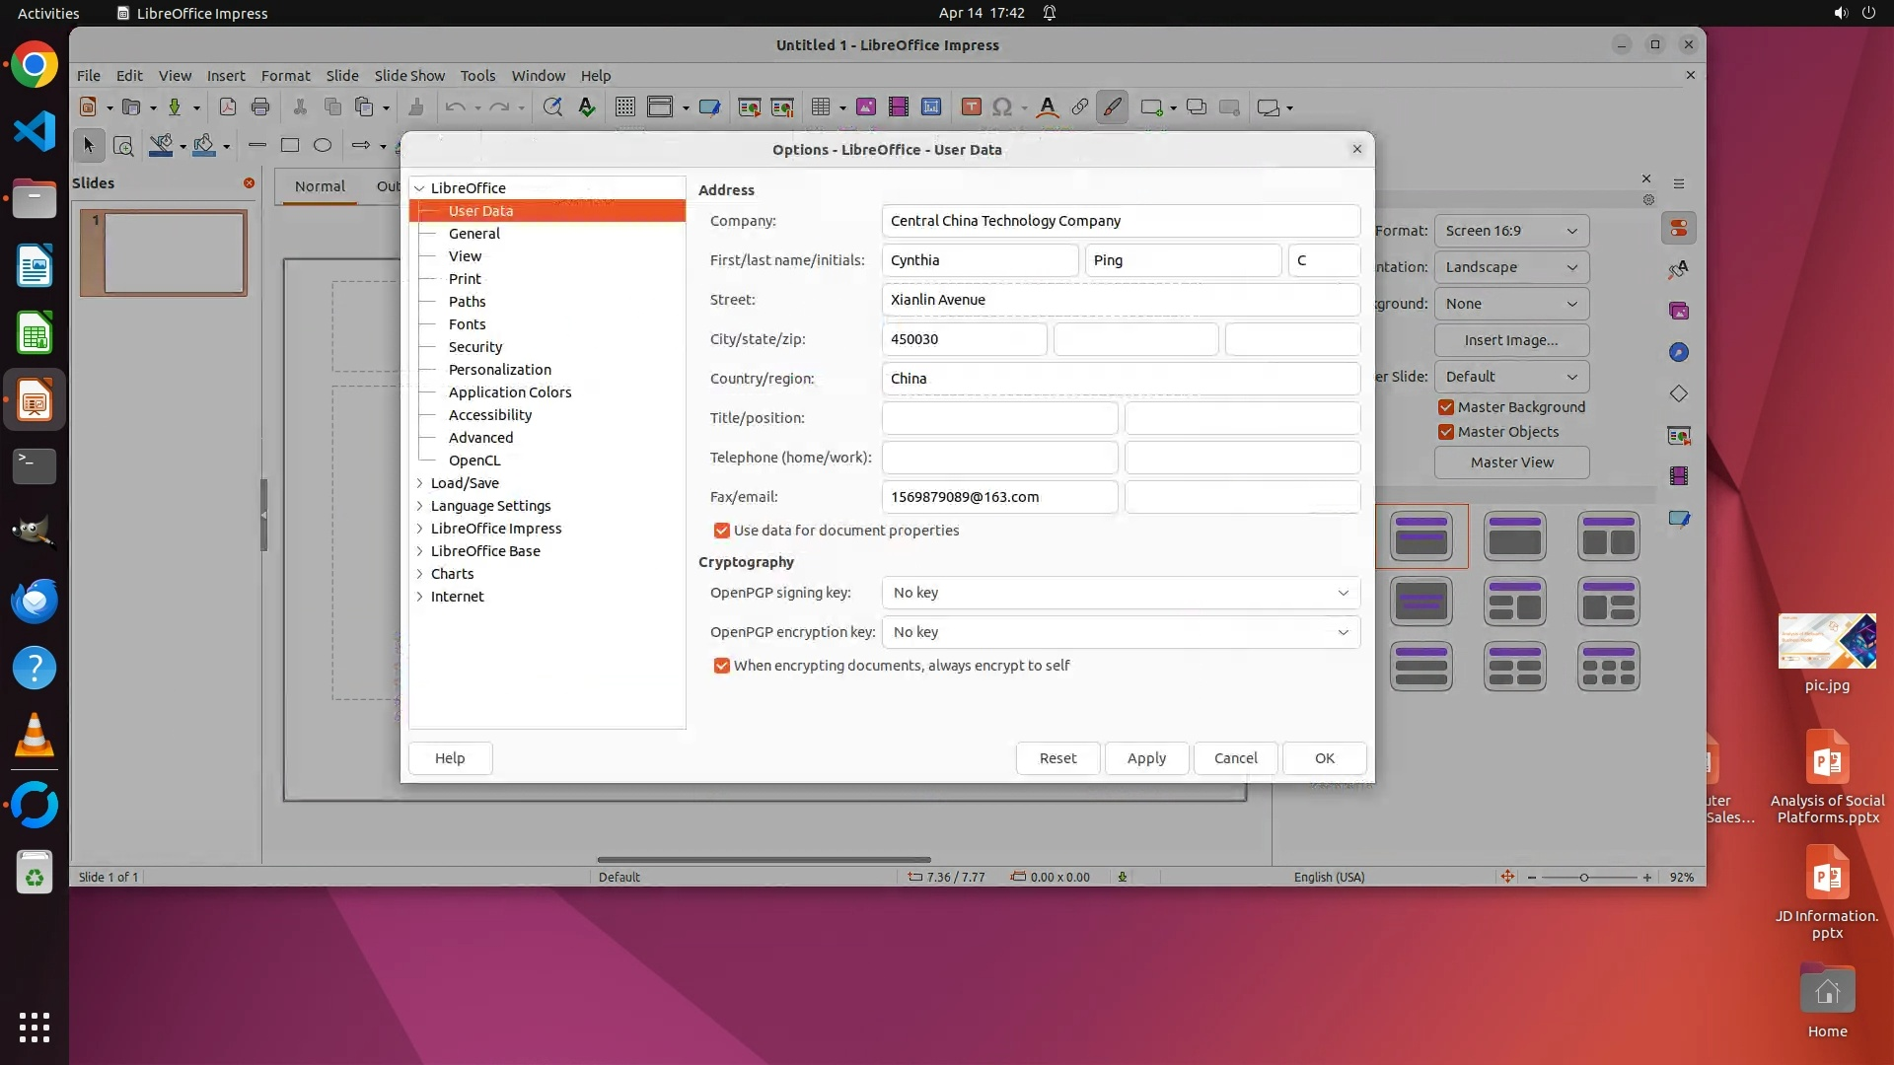Click the Insert Special Character icon
This screenshot has width=1894, height=1065.
1002,107
